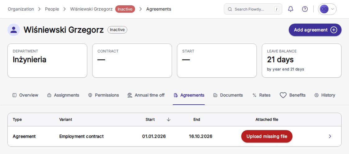Click Upload missing file button
The height and width of the screenshot is (154, 349).
tap(267, 136)
